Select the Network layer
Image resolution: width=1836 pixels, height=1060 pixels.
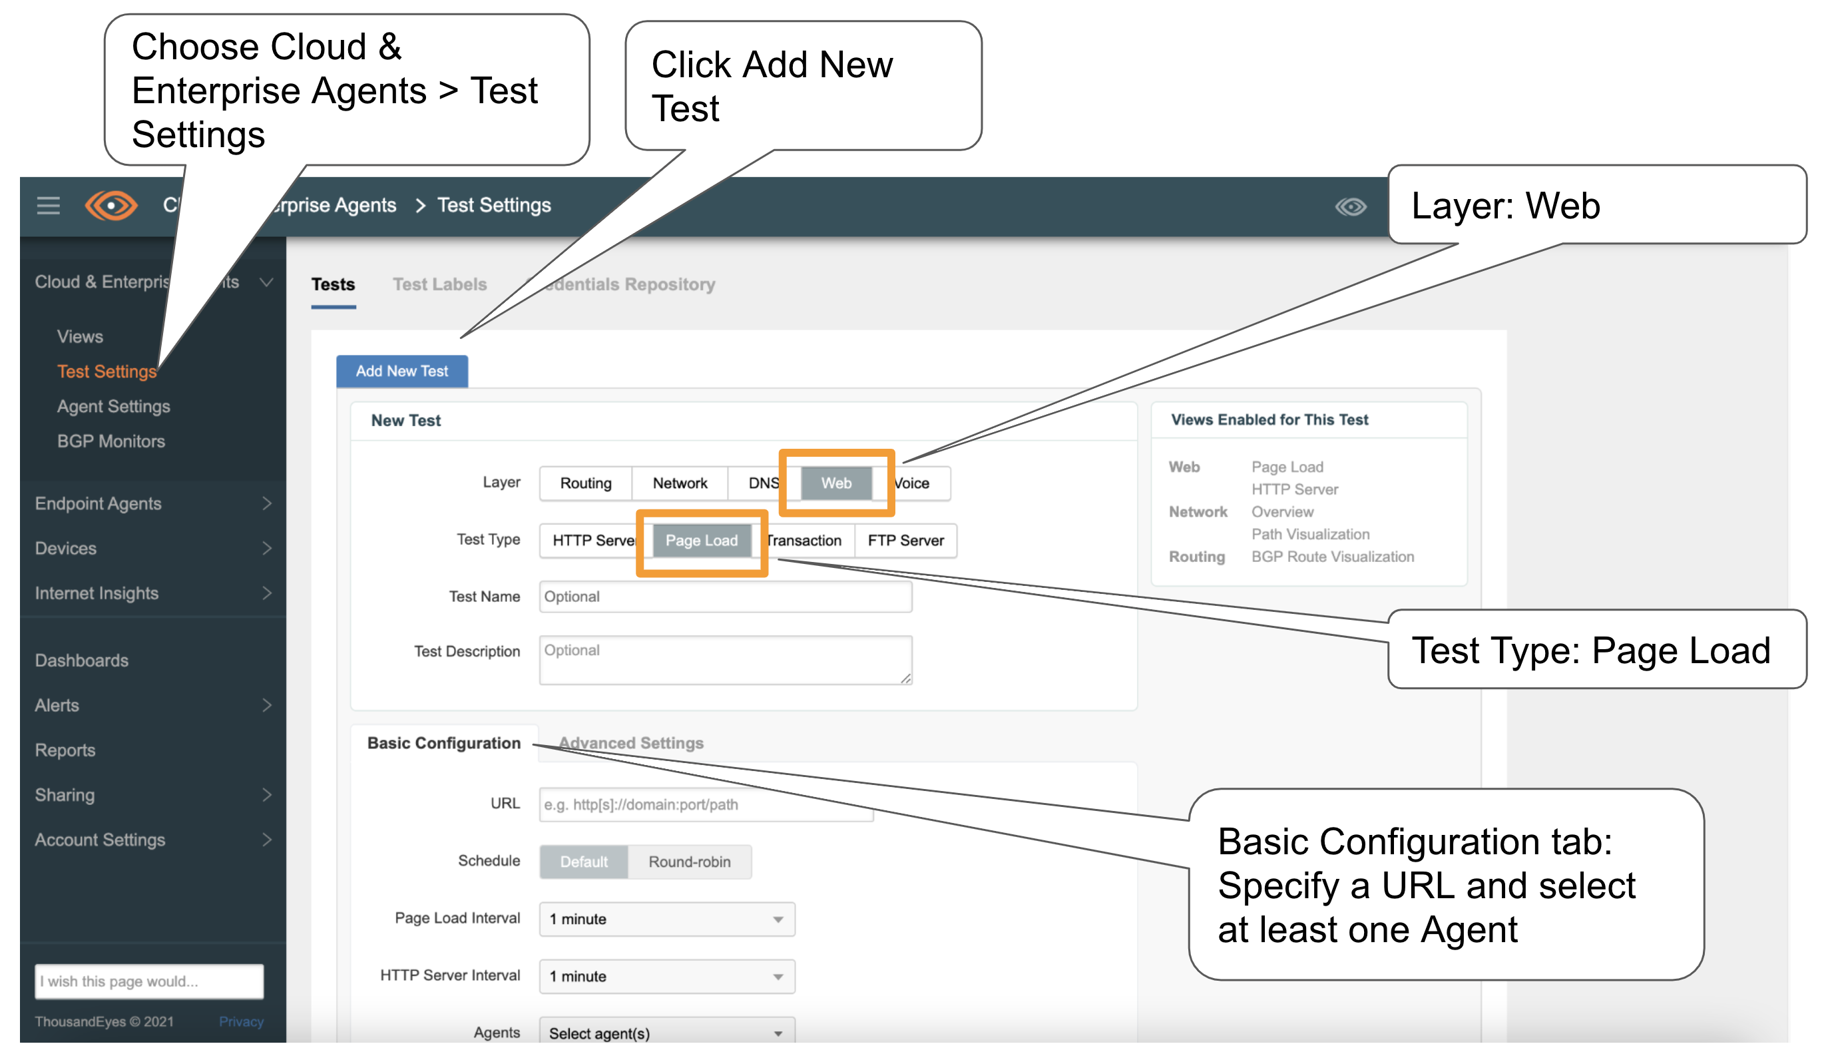(x=680, y=483)
